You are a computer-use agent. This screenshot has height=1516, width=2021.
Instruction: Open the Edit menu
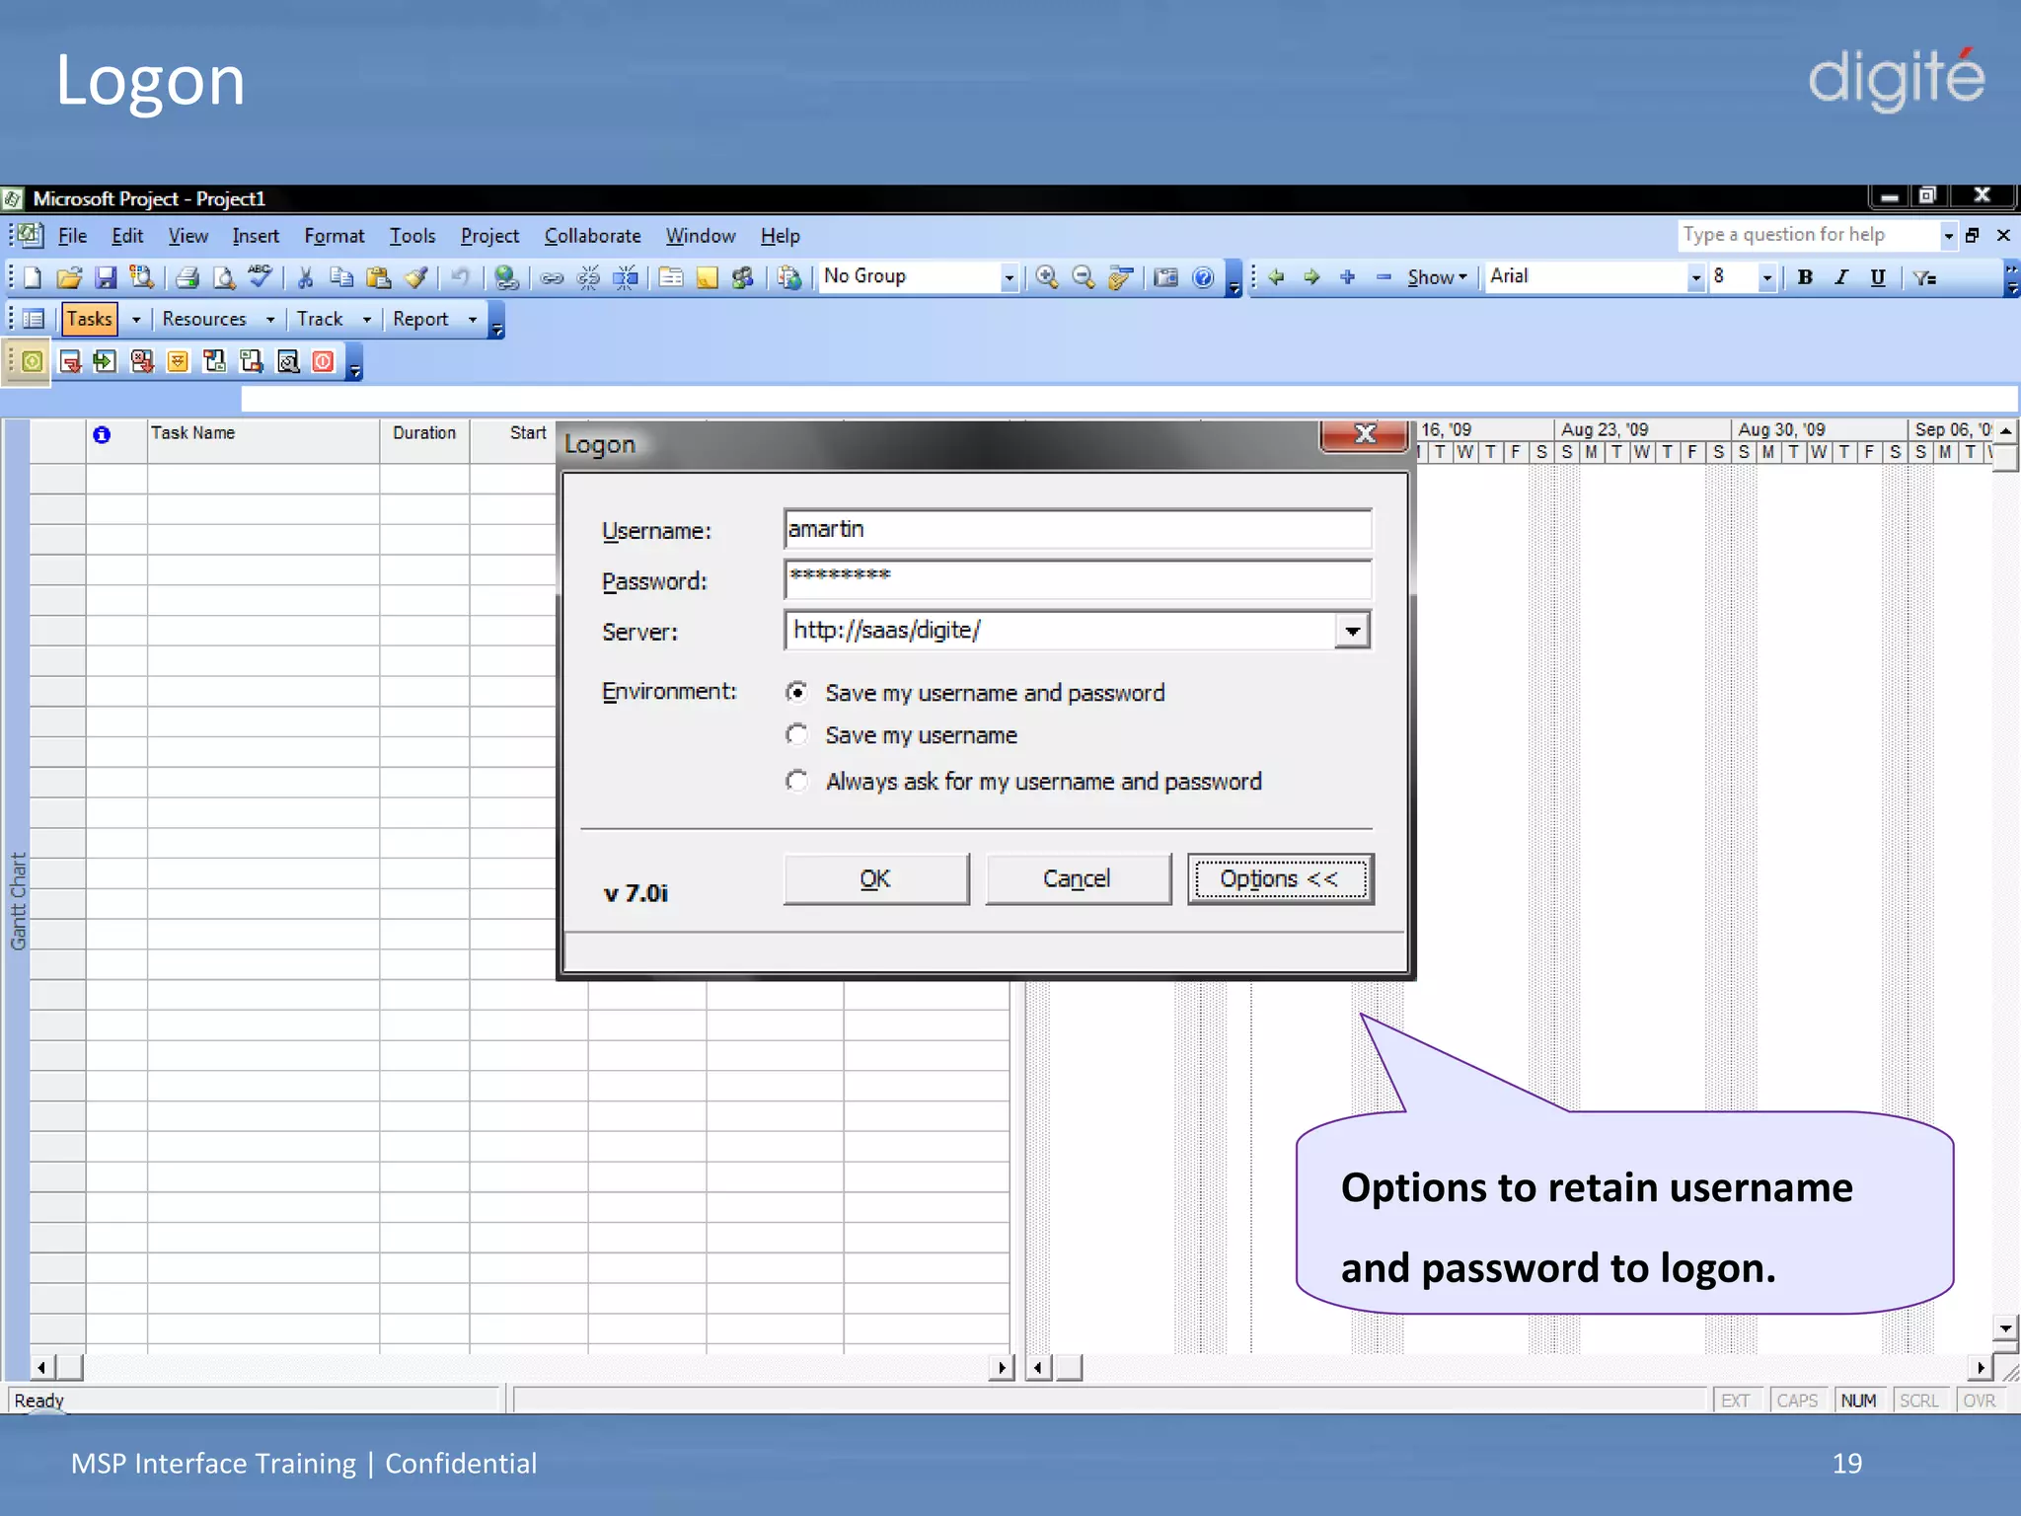(x=127, y=236)
